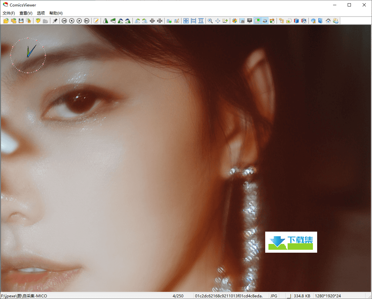Screen dimensions: 372x299
Task: Click the page counter 4/250 in status bar
Action: click(178, 296)
